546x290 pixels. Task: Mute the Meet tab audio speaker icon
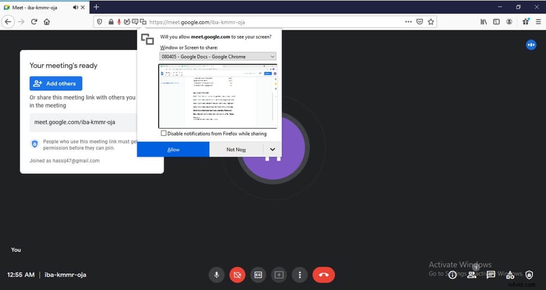(75, 7)
